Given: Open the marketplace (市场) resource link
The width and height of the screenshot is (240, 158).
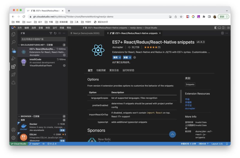Looking at the screenshot, I should pyautogui.click(x=187, y=99).
